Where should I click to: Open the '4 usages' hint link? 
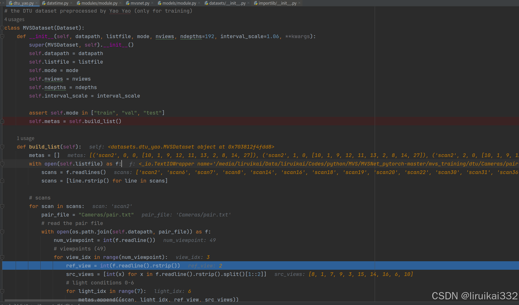(14, 19)
